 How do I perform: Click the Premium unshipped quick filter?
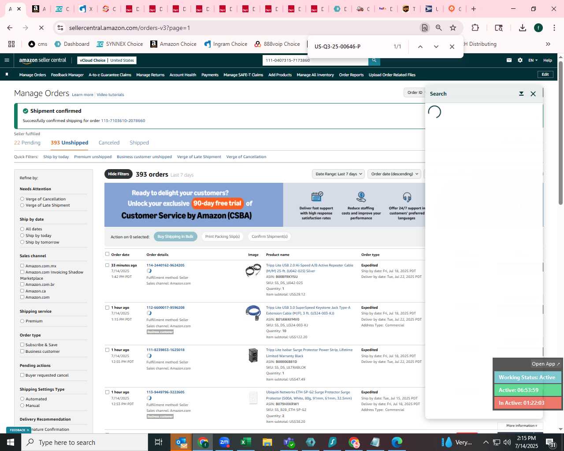click(93, 157)
